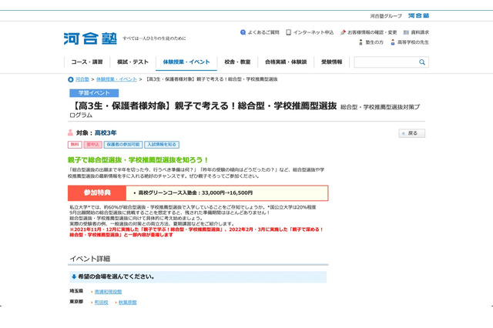Click the teacher icon beside 高等学校の先生
This screenshot has height=328, width=493.
coord(393,42)
